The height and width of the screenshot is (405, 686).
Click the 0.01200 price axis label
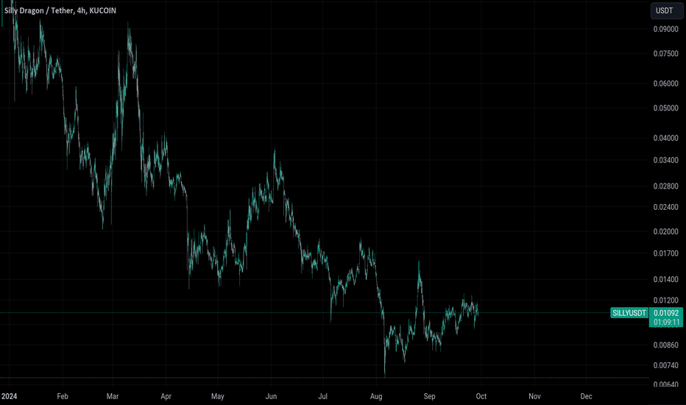[x=665, y=300]
